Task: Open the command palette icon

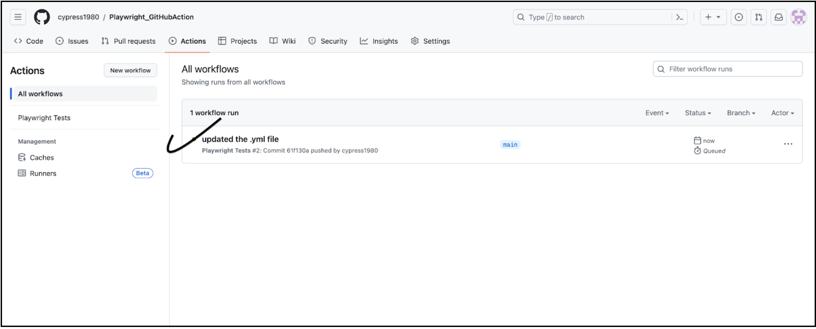Action: 679,17
